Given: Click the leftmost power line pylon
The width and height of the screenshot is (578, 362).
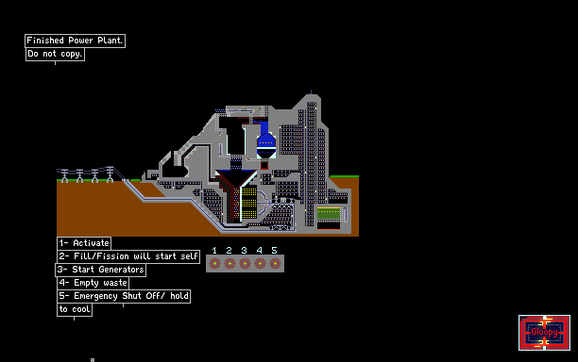Looking at the screenshot, I should point(65,175).
